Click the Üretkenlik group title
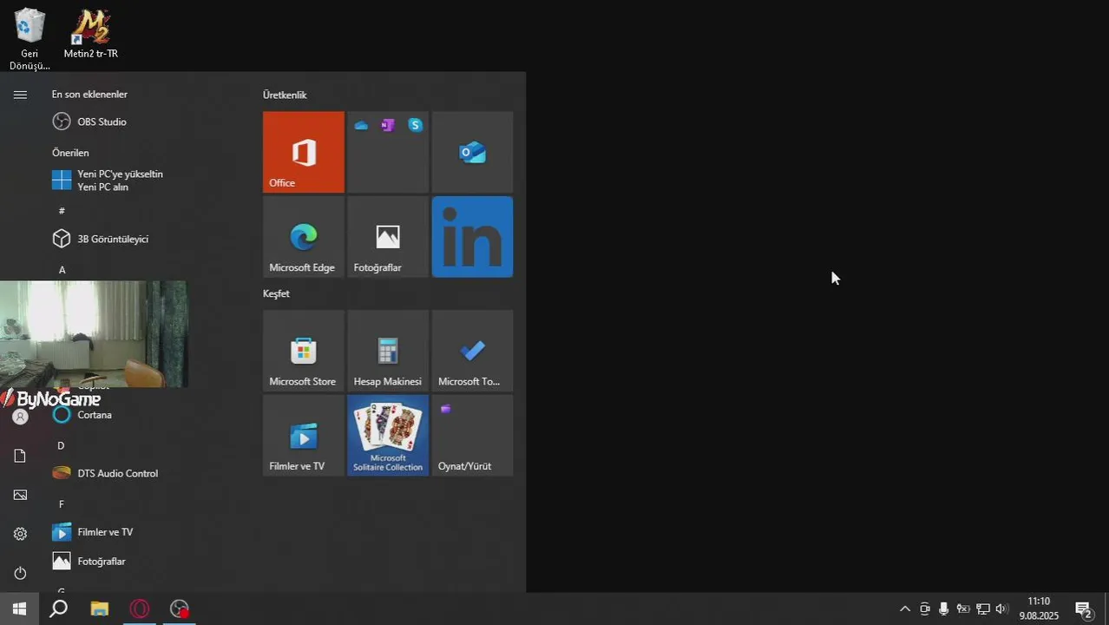The width and height of the screenshot is (1109, 625). click(x=285, y=95)
